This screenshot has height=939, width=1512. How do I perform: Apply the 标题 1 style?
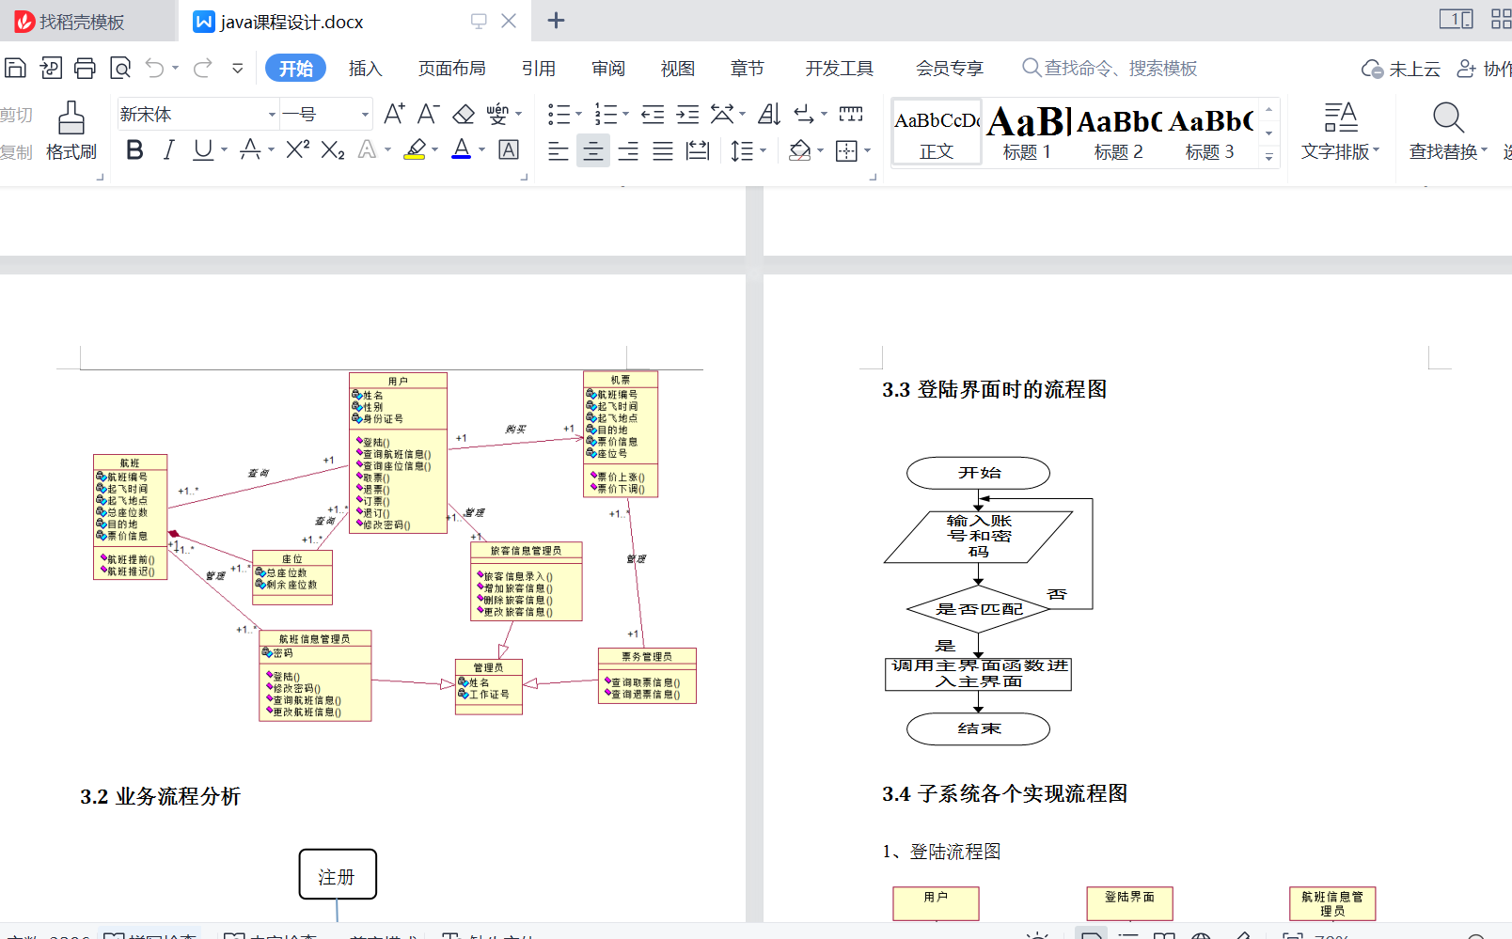pos(1027,133)
